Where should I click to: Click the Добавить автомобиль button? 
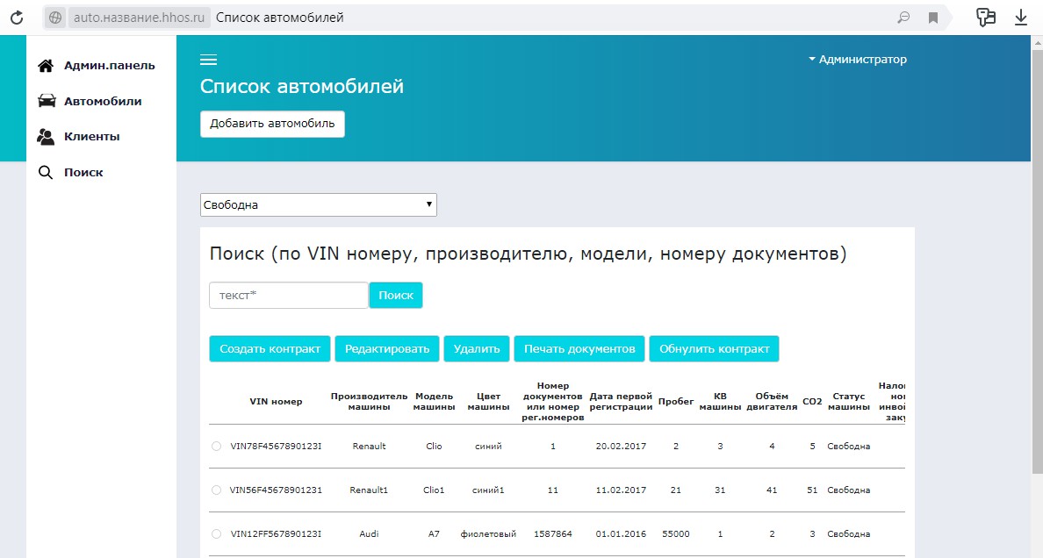(272, 124)
